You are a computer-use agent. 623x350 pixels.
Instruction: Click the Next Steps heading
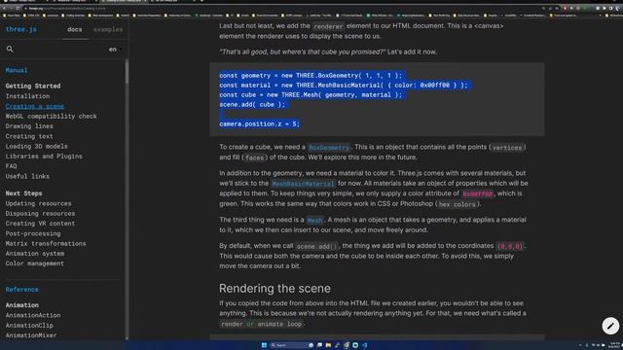tap(23, 193)
